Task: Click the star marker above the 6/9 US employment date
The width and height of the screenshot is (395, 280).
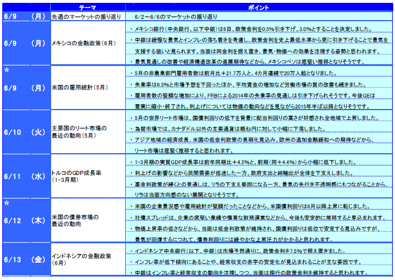Action: (x=6, y=69)
